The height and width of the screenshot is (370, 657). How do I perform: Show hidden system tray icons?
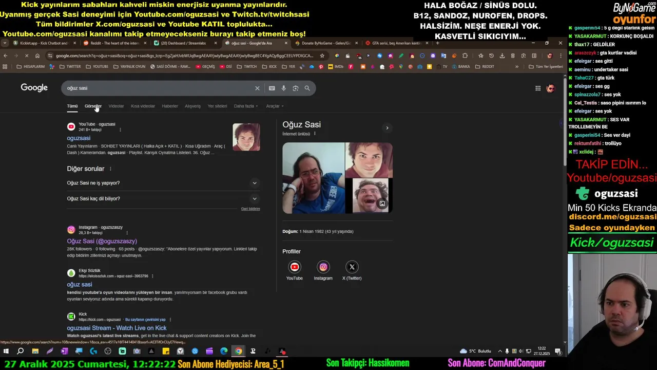pyautogui.click(x=500, y=351)
